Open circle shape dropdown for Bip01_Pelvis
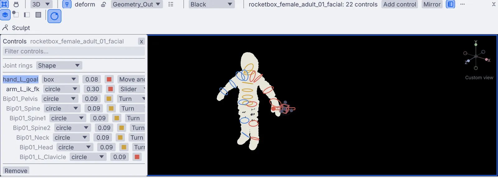Image resolution: width=498 pixels, height=178 pixels. click(59, 99)
